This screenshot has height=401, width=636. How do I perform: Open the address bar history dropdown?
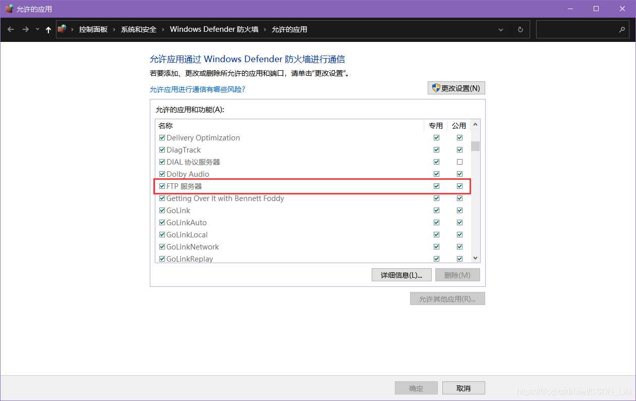(x=501, y=29)
